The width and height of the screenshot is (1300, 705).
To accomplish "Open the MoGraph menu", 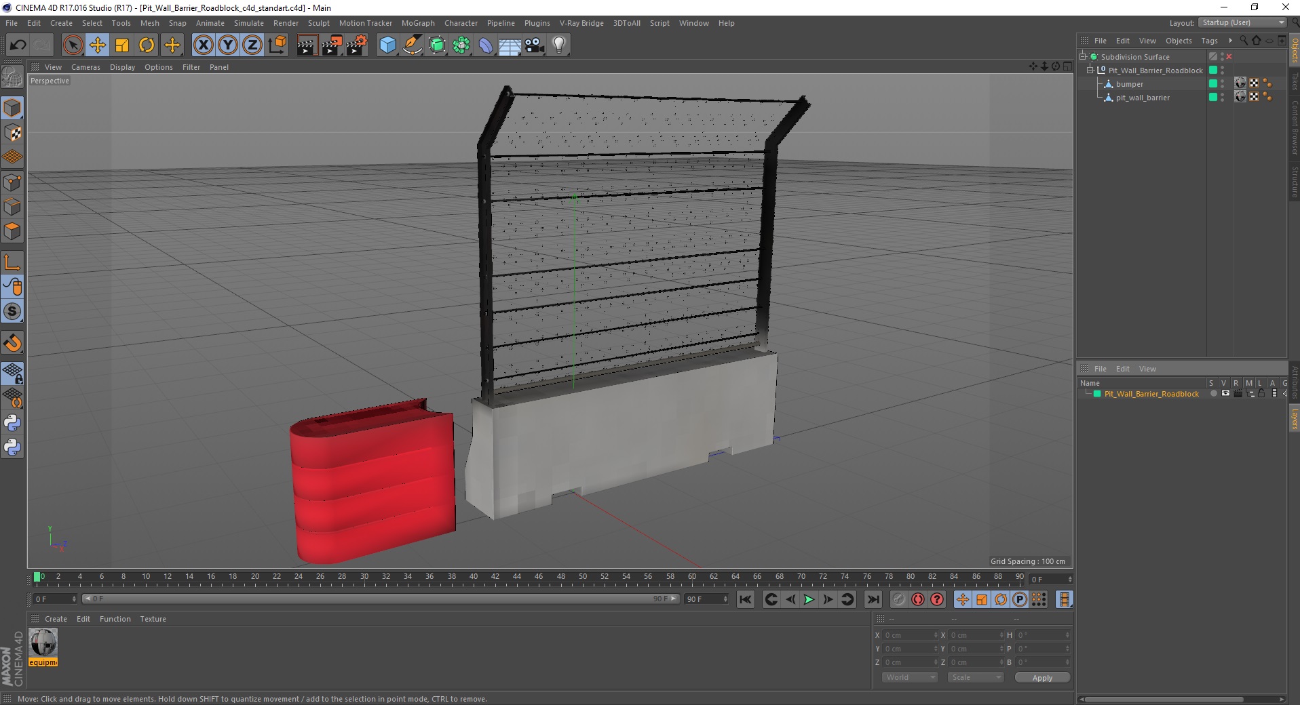I will point(418,23).
